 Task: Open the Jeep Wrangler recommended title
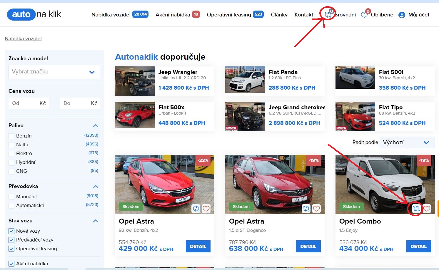[x=178, y=72]
